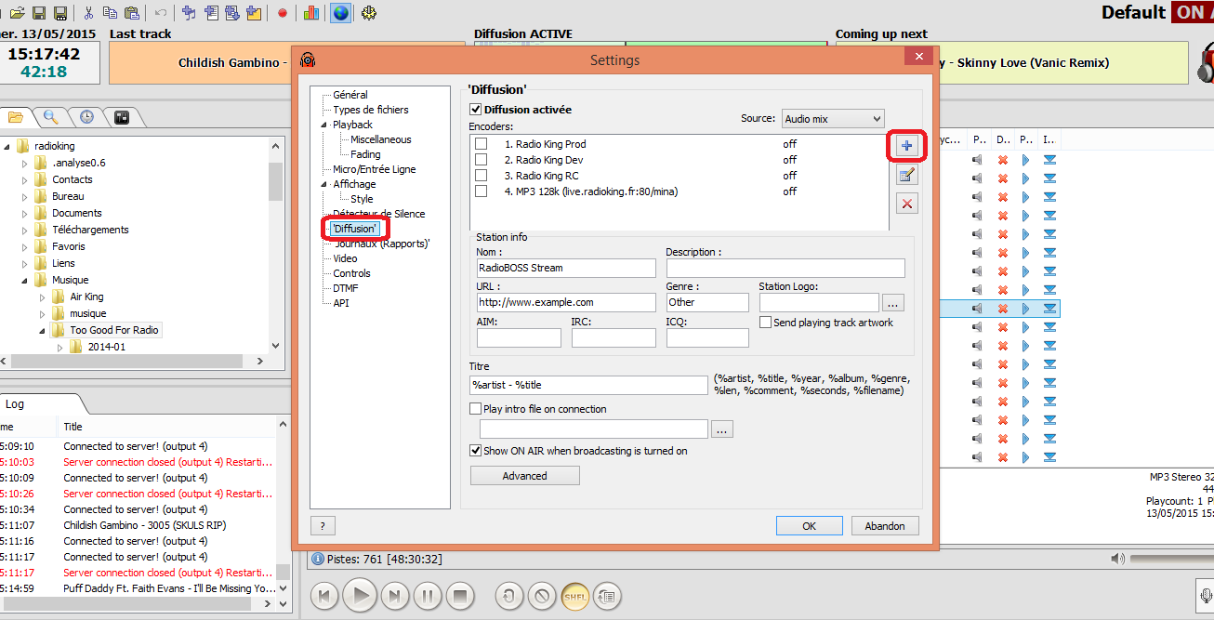Viewport: 1214px width, 620px height.
Task: Click OK to confirm settings
Action: coord(809,526)
